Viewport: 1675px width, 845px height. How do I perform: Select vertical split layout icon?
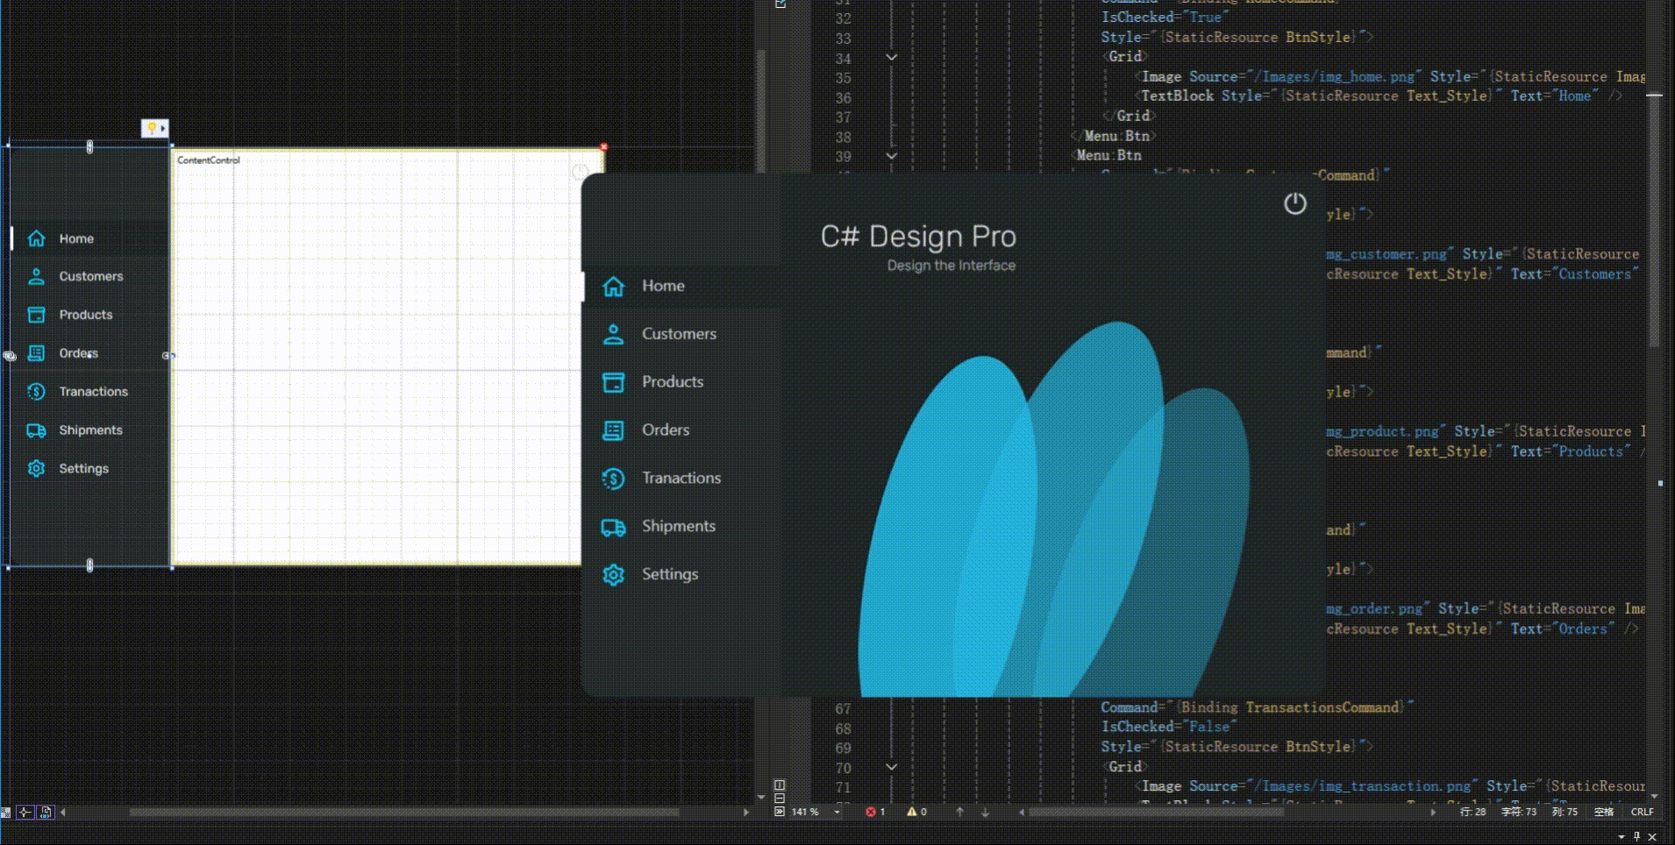pyautogui.click(x=780, y=785)
